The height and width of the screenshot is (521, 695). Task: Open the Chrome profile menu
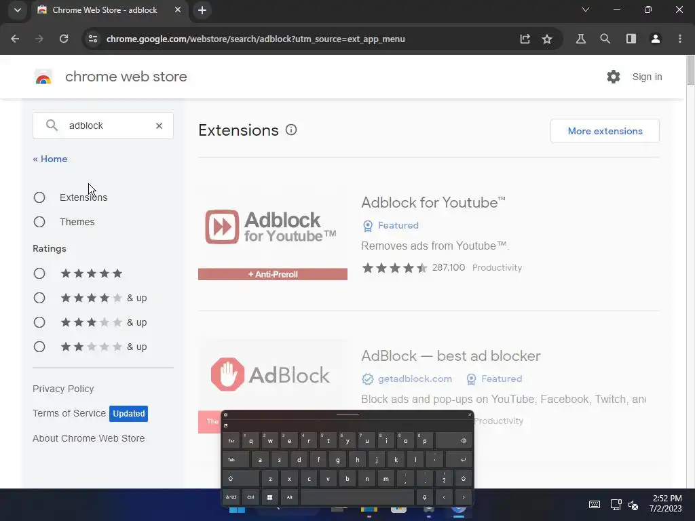[656, 39]
